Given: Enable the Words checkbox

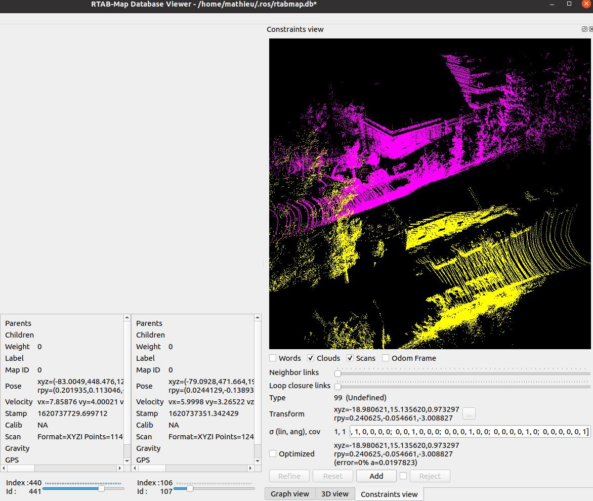Looking at the screenshot, I should point(273,358).
